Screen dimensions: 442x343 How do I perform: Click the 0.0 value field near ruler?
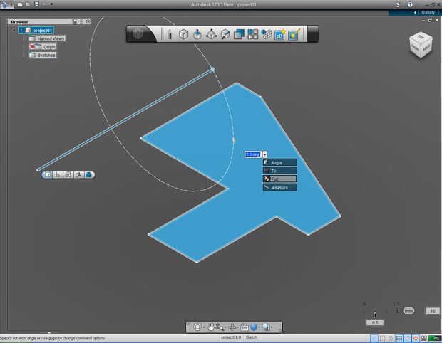click(x=374, y=322)
